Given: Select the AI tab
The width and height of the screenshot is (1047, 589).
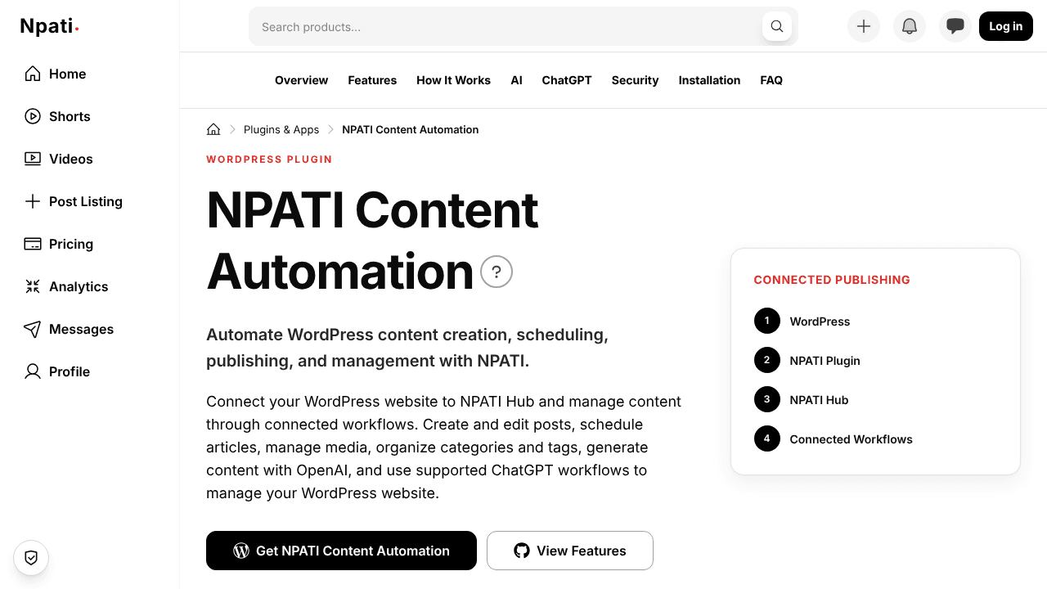Looking at the screenshot, I should [x=516, y=80].
